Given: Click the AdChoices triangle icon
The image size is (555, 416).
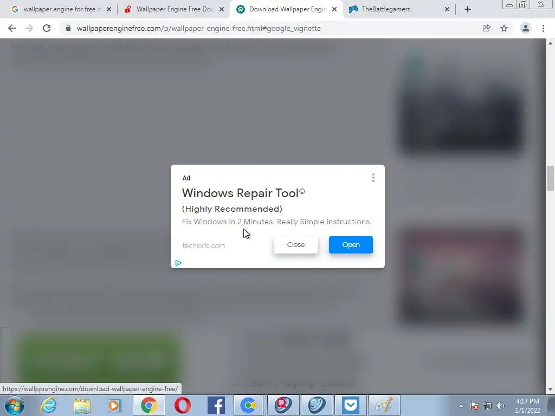Looking at the screenshot, I should pos(178,263).
